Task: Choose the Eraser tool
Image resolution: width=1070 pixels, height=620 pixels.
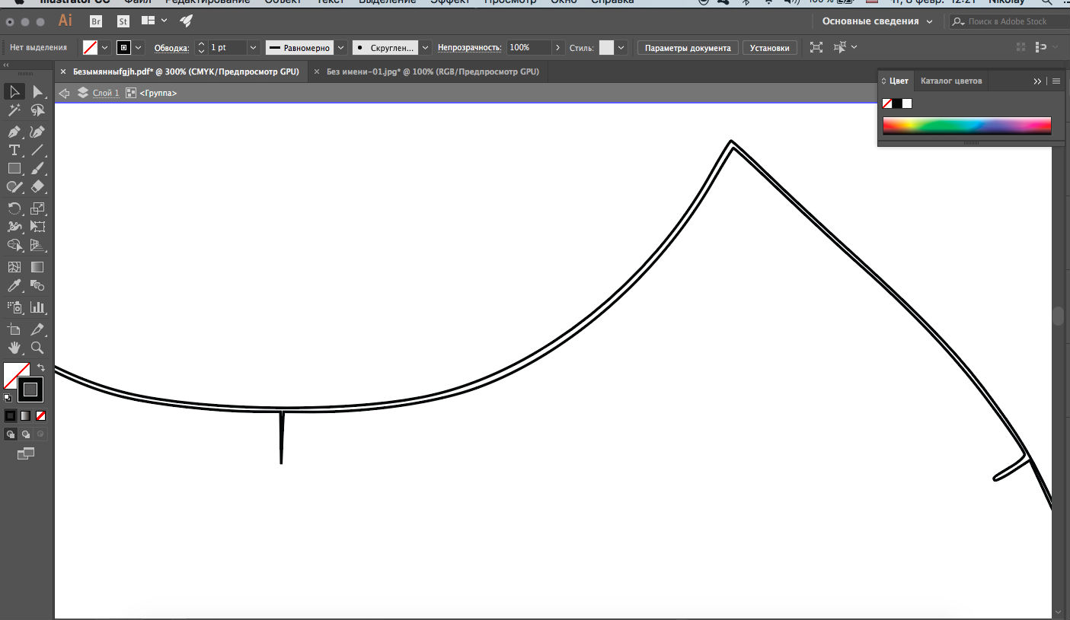Action: (37, 186)
